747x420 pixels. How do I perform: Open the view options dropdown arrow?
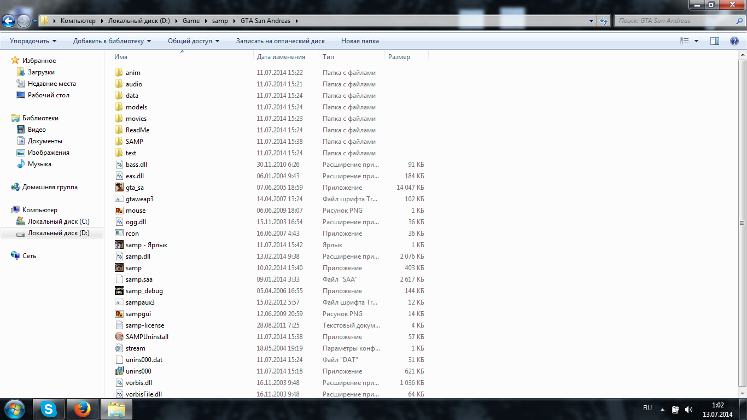(x=696, y=41)
